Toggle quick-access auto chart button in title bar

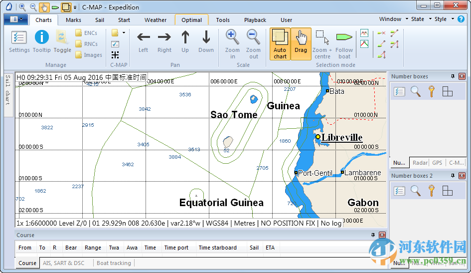(66, 7)
